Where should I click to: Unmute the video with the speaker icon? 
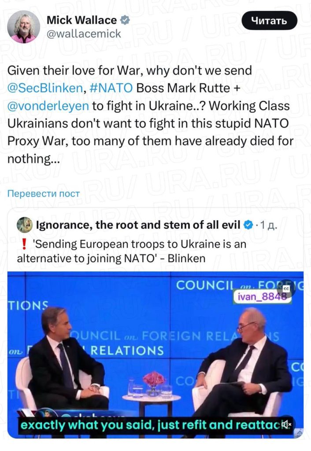(286, 424)
